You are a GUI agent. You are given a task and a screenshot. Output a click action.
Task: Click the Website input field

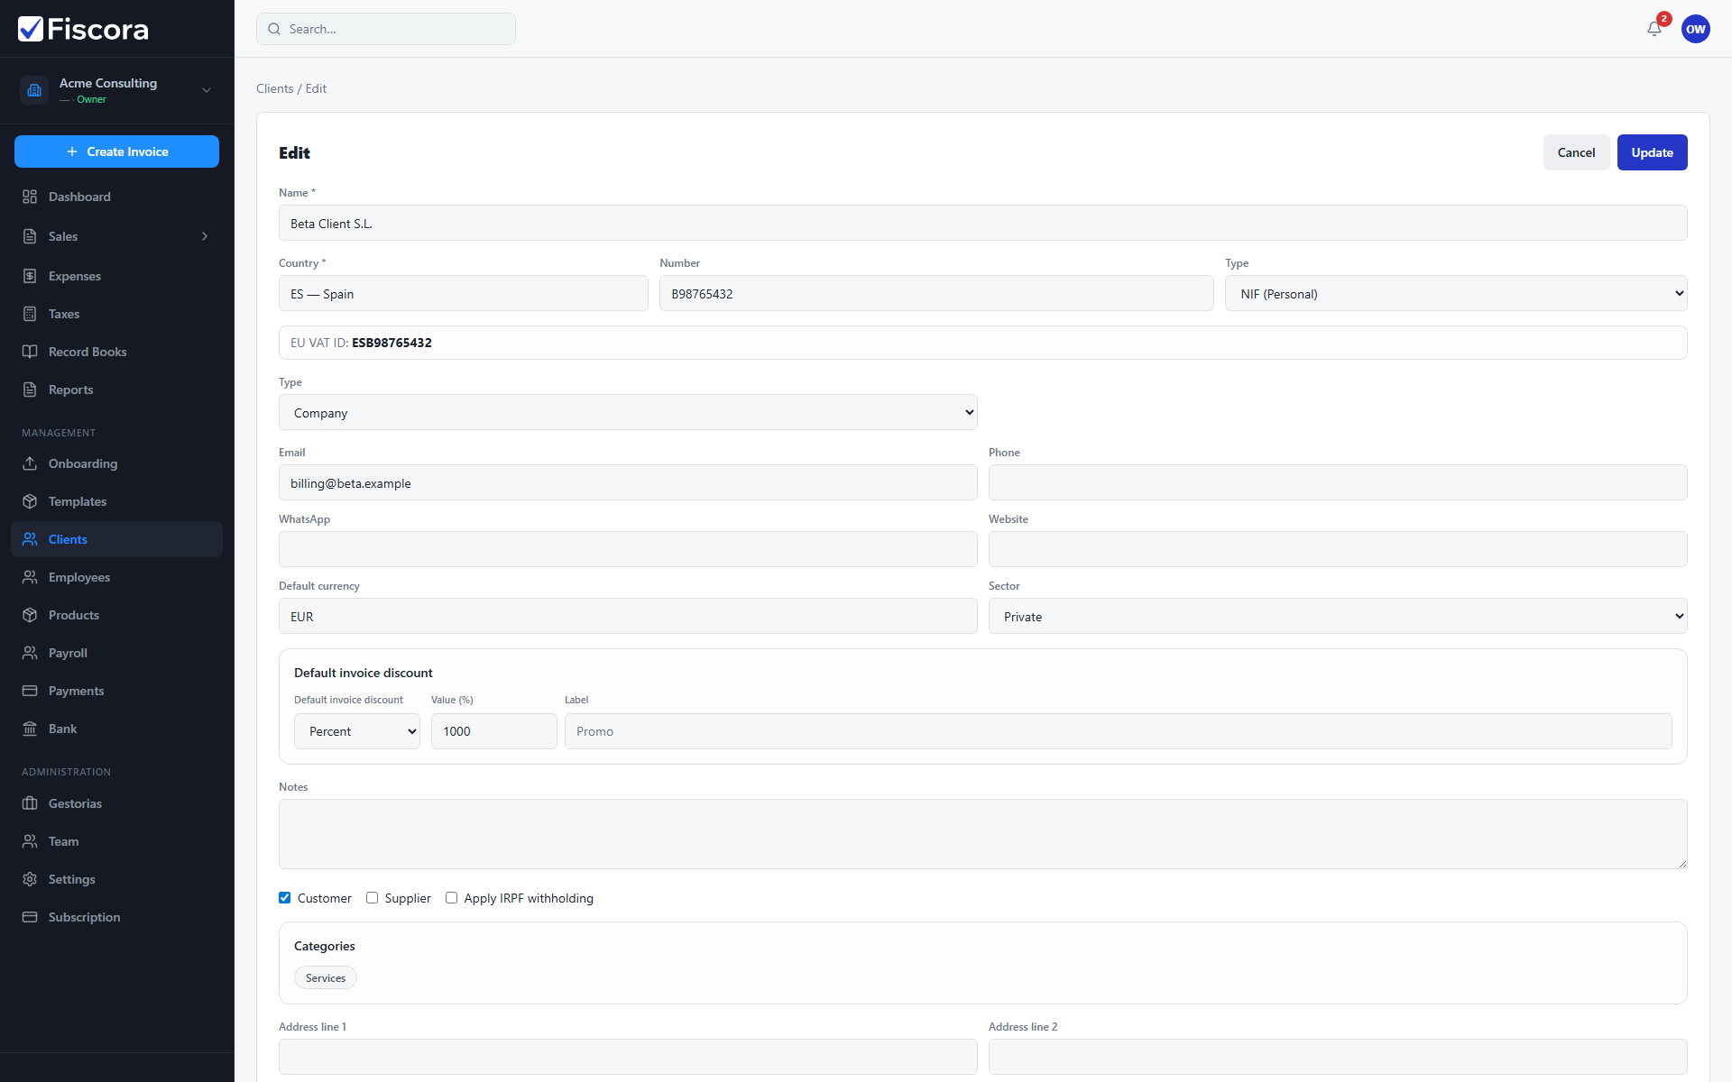click(x=1338, y=549)
